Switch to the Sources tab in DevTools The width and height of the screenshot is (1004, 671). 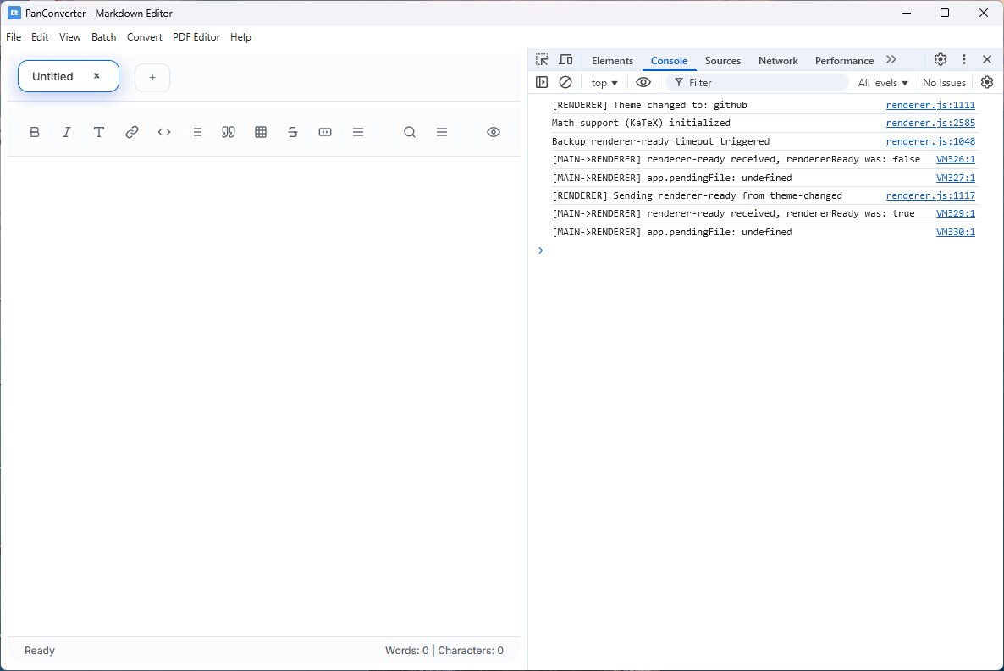(x=723, y=60)
